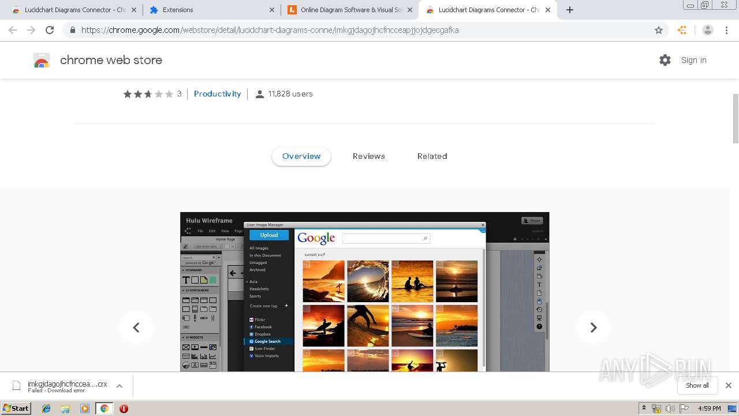
Task: Click the Hulu Wireframe screenshot image
Action: 365,292
